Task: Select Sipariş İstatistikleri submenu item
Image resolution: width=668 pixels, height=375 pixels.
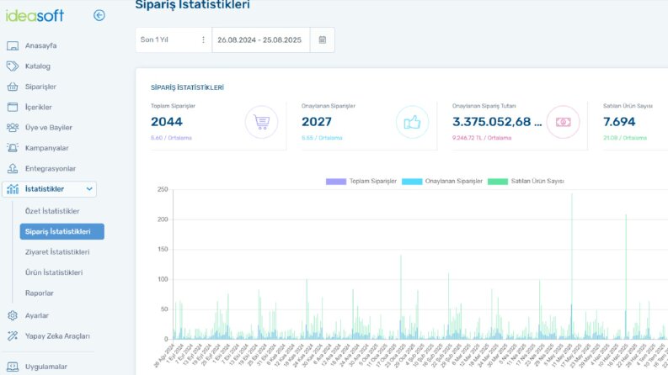Action: coord(61,232)
